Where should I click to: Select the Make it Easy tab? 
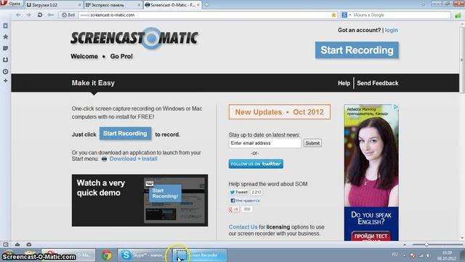pos(93,83)
